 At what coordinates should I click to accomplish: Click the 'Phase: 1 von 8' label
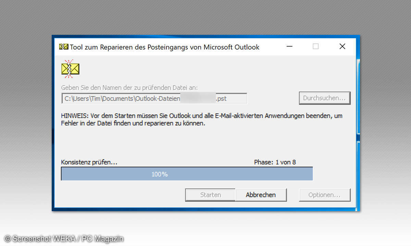[275, 162]
